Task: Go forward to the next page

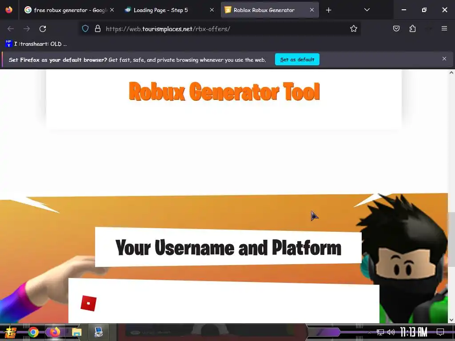Action: [x=27, y=29]
